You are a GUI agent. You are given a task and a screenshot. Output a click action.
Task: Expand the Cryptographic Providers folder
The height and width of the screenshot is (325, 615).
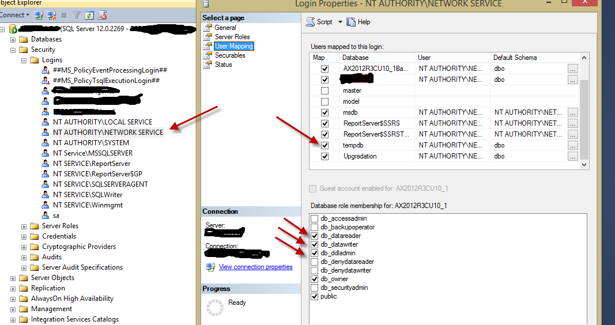[x=24, y=247]
